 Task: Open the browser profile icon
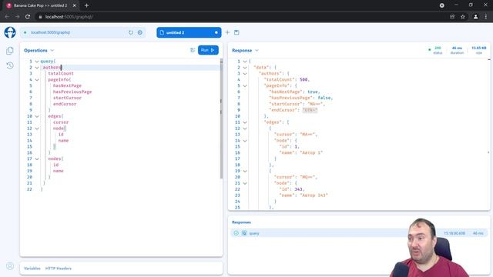pos(476,17)
